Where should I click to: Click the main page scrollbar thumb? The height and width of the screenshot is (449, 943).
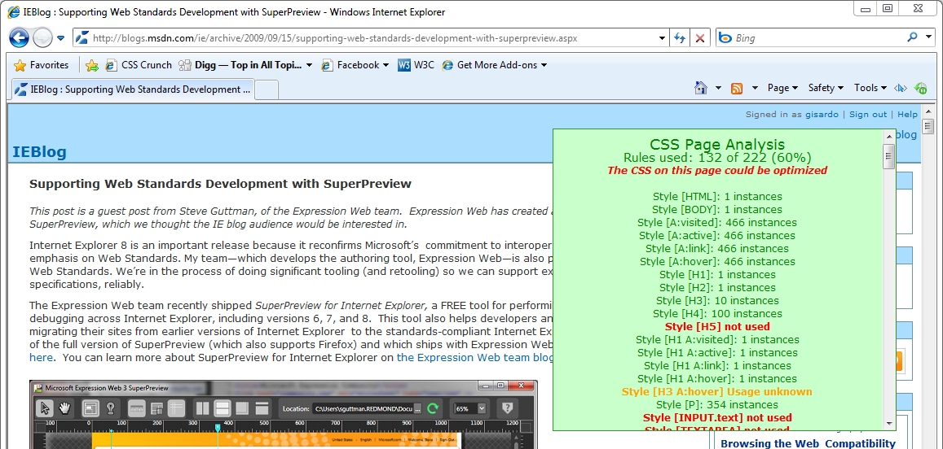[928, 126]
